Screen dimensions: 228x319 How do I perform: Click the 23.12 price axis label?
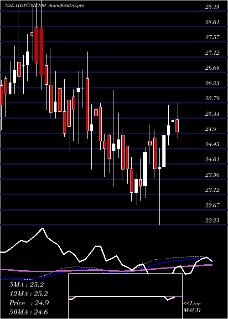pyautogui.click(x=212, y=190)
